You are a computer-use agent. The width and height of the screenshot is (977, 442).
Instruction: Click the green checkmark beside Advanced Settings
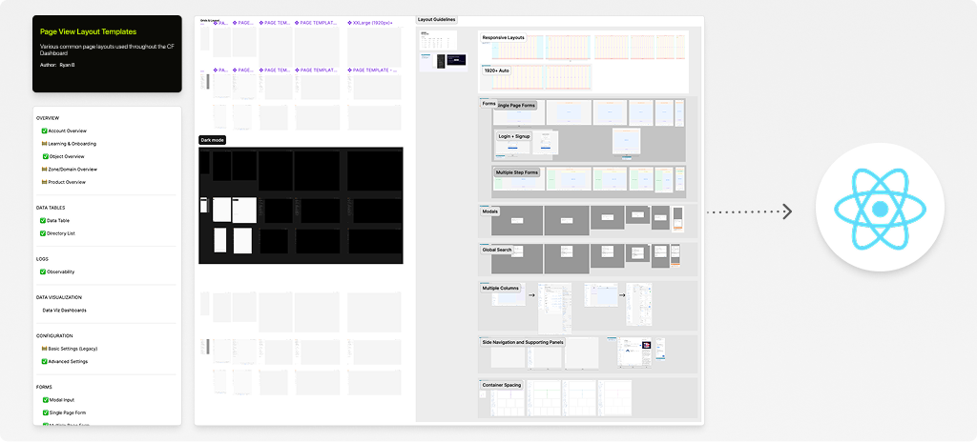44,361
